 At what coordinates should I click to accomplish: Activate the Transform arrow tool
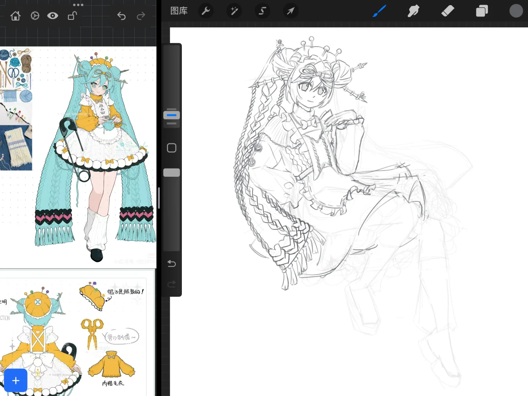pos(290,11)
